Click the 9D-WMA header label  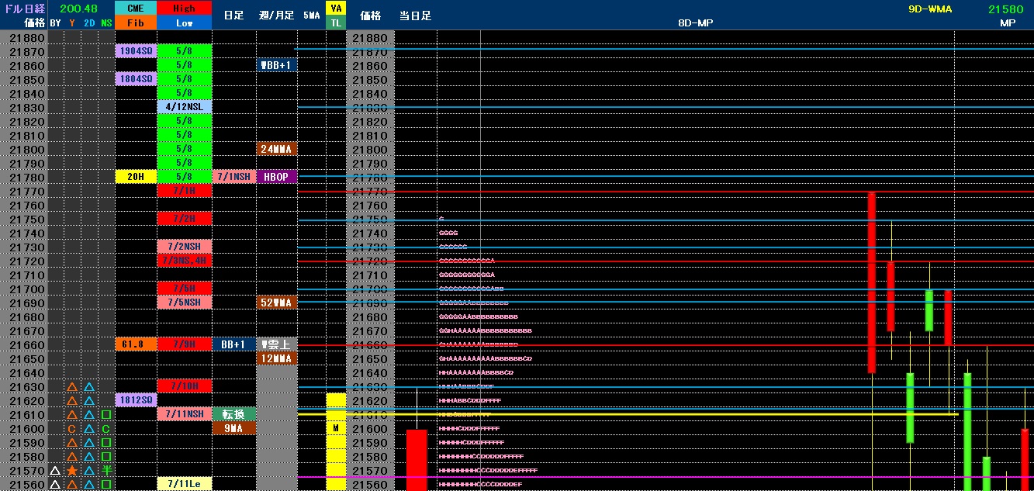930,9
